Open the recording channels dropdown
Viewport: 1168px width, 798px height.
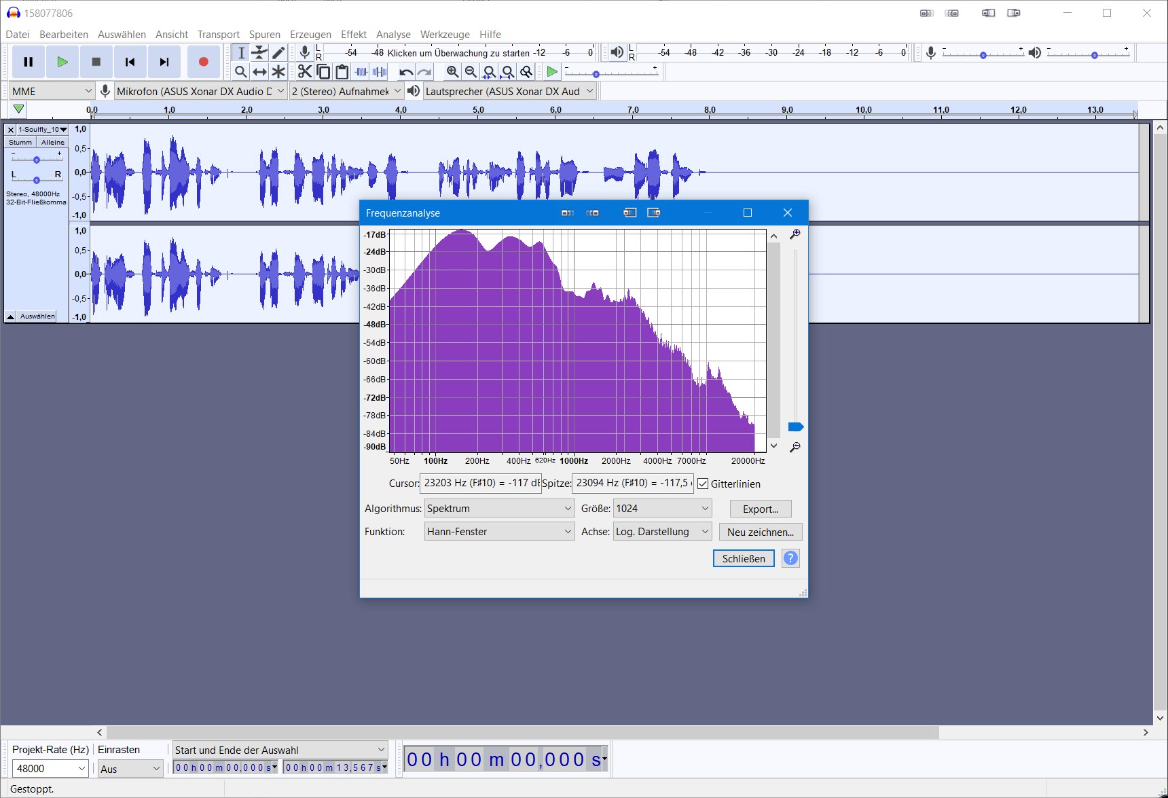(x=346, y=91)
